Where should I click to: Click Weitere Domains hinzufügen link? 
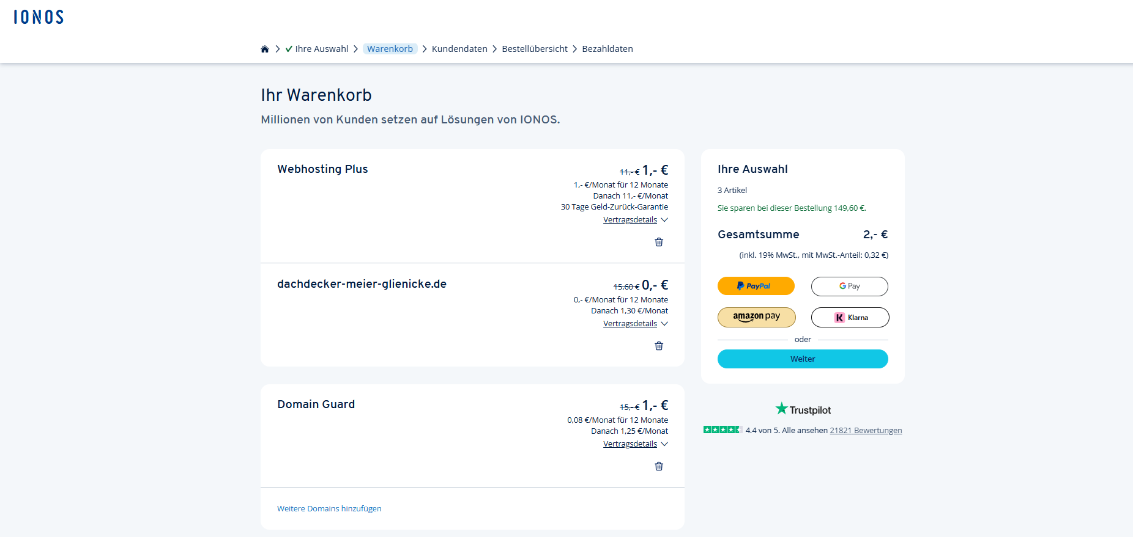click(329, 508)
